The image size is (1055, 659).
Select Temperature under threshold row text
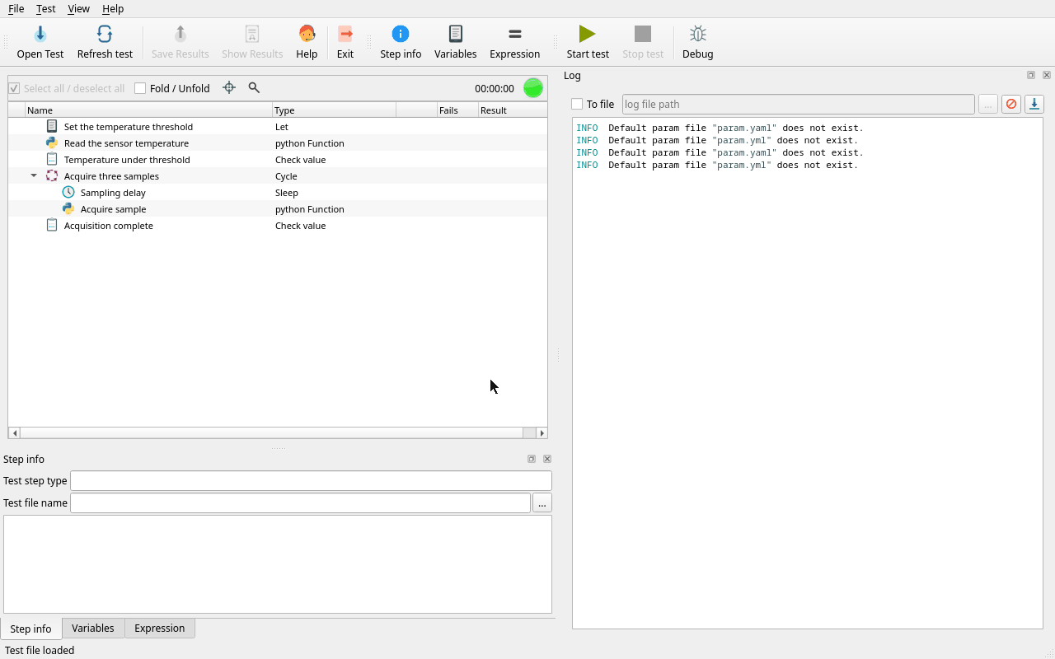(x=127, y=159)
